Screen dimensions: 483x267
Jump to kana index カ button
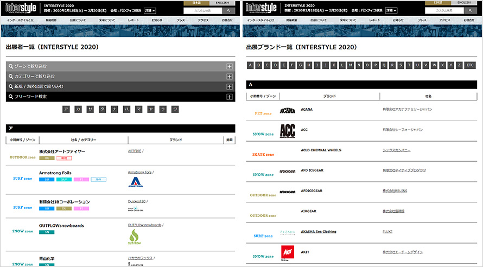click(x=78, y=109)
